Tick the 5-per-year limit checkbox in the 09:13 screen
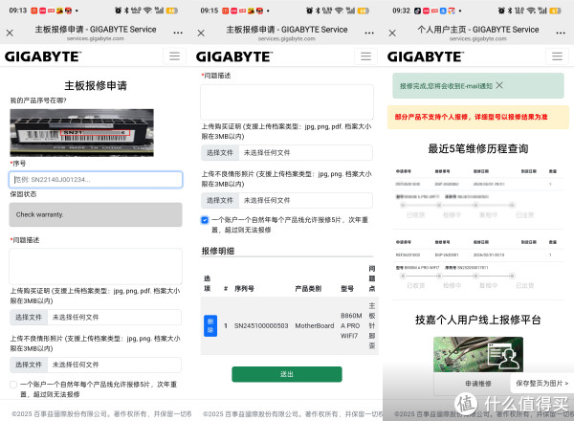 coord(13,385)
